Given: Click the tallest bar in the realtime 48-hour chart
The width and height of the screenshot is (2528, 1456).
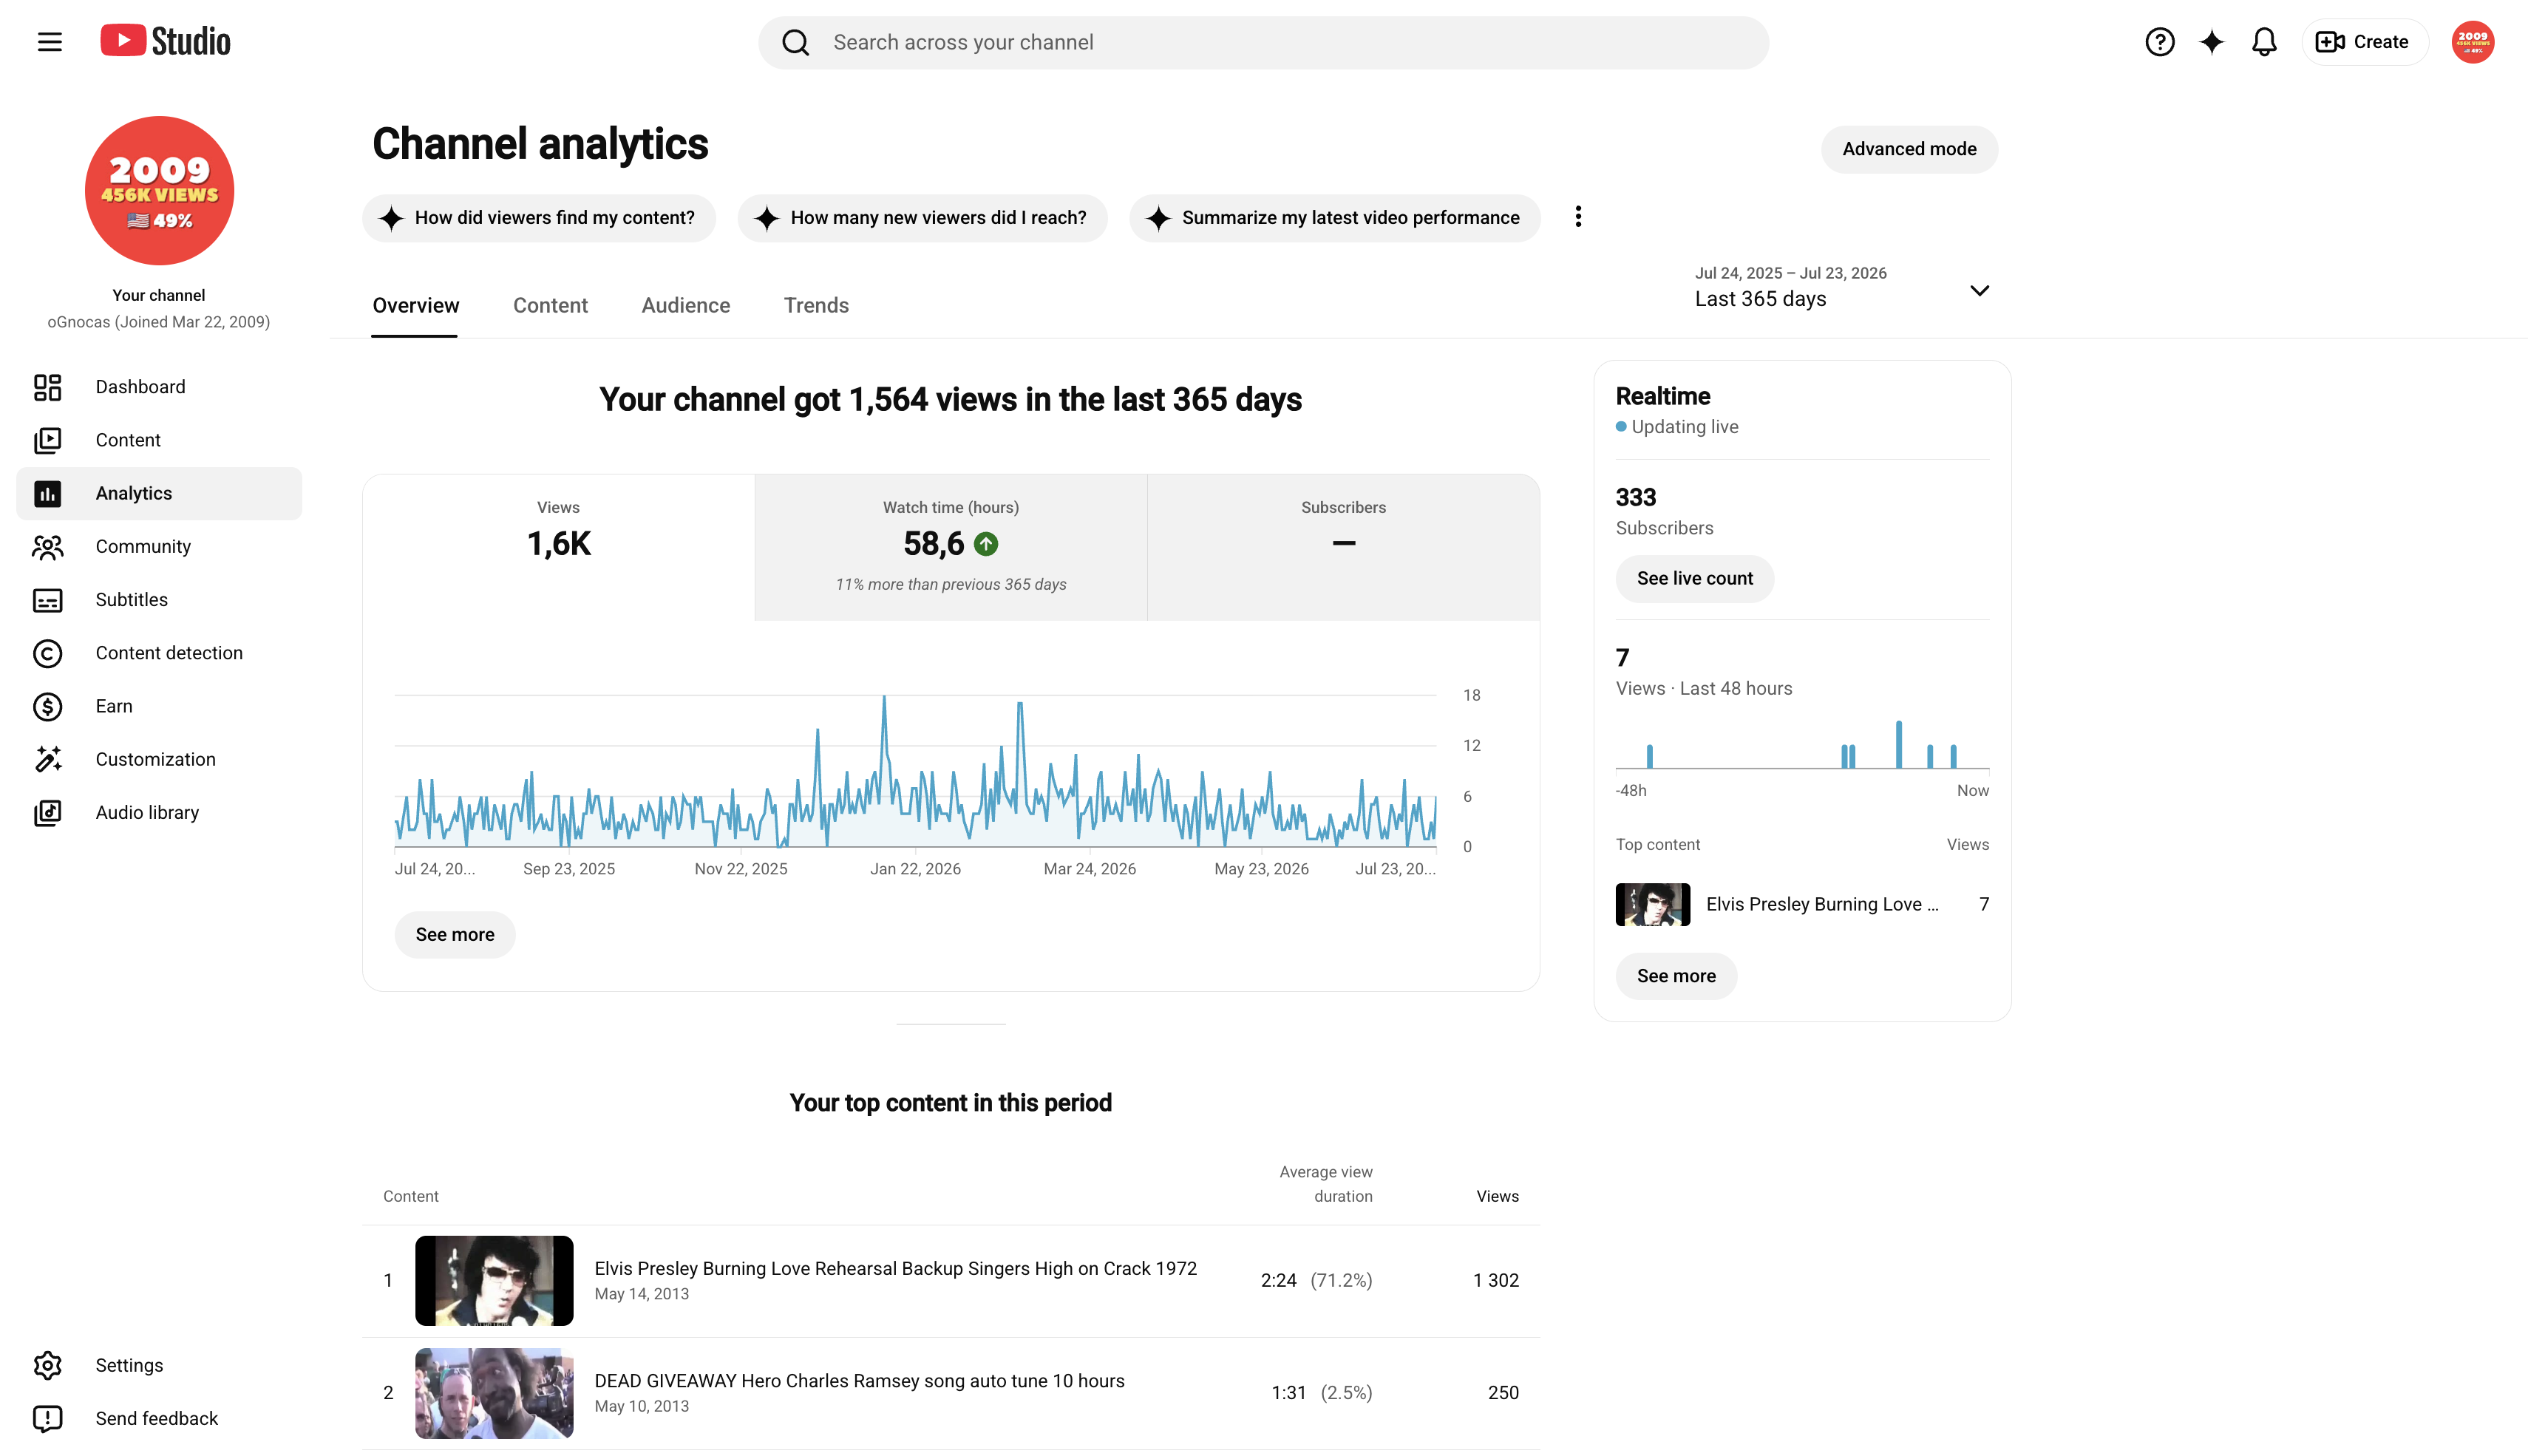Looking at the screenshot, I should (x=1898, y=744).
